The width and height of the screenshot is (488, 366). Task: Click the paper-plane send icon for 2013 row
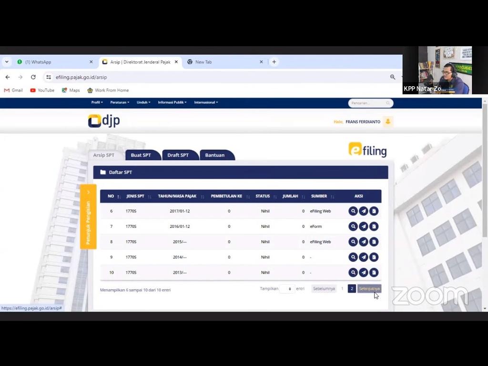click(x=364, y=273)
